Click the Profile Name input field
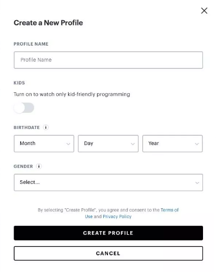 (109, 60)
